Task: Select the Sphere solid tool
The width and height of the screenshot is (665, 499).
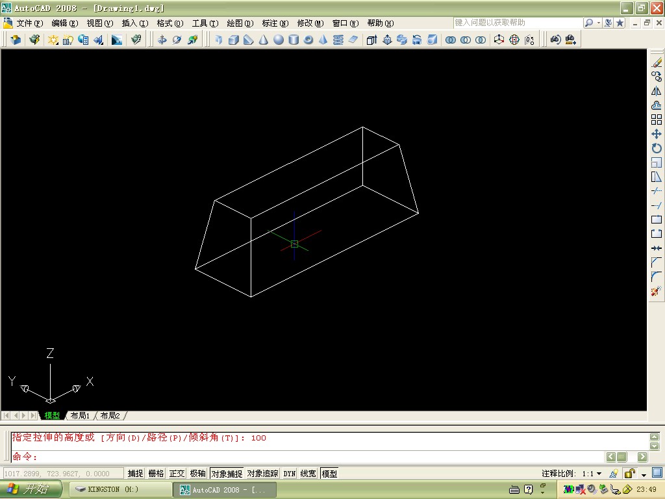Action: click(278, 40)
